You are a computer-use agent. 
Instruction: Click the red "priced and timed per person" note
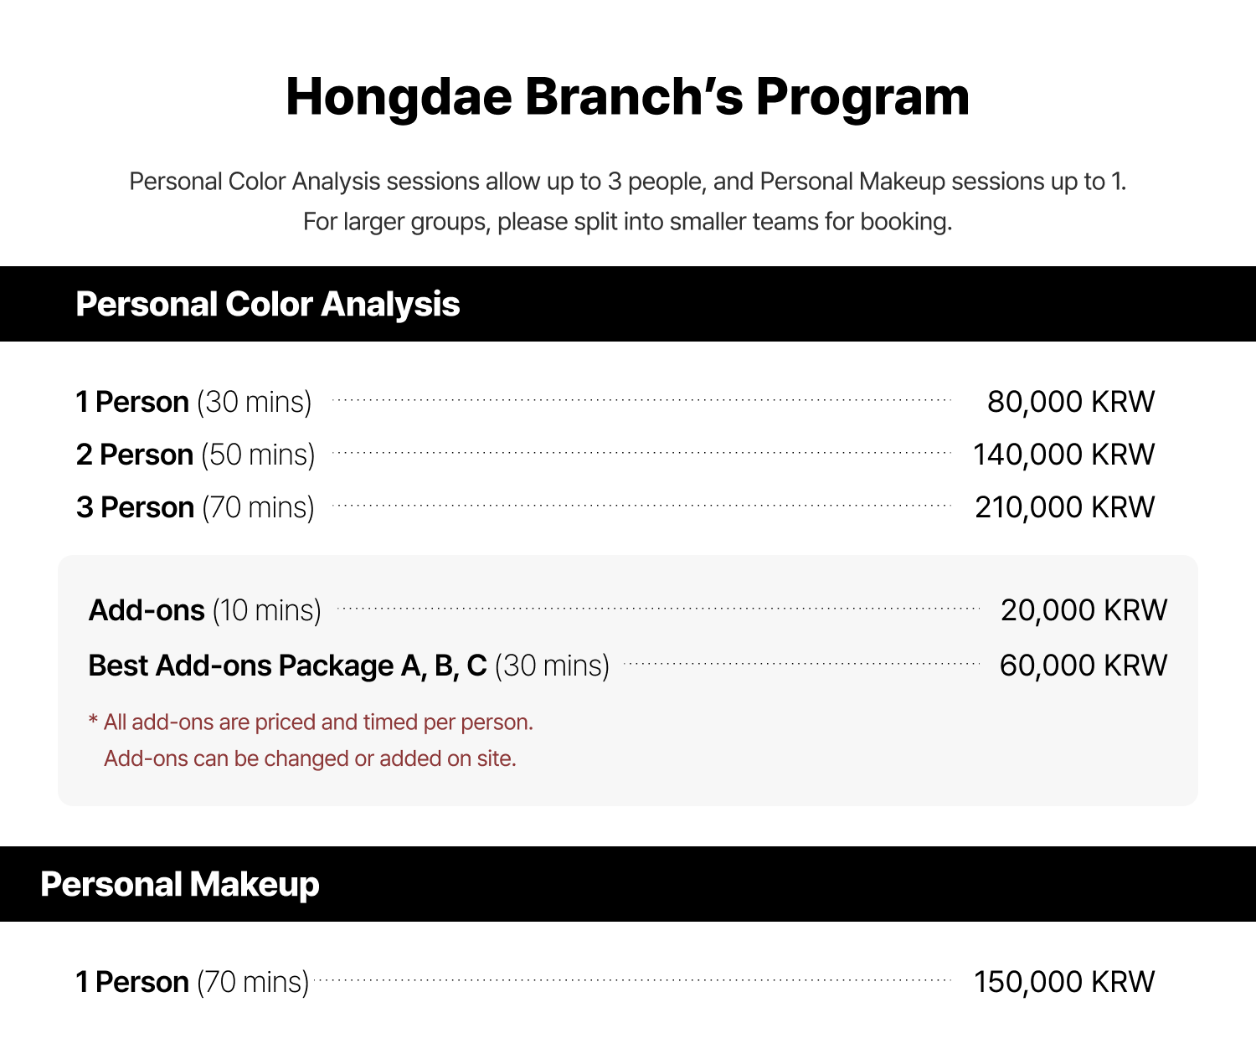(x=318, y=722)
